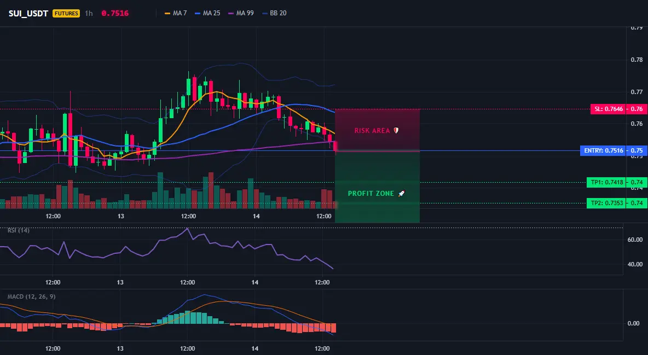
Task: Click the 13 date label on main chart axis
Action: click(120, 216)
